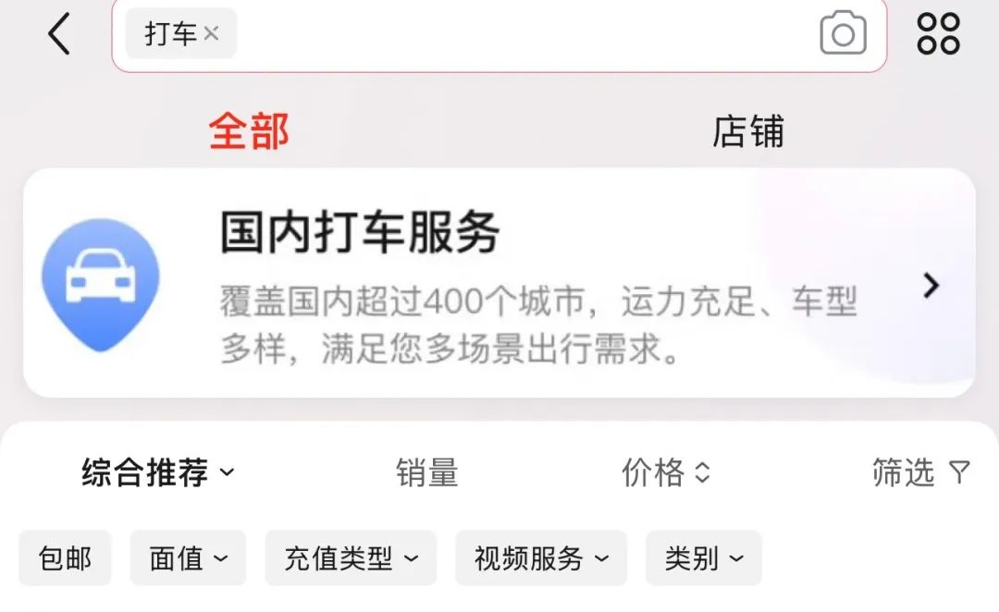The height and width of the screenshot is (612, 999).
Task: Expand the 类别 dropdown
Action: click(703, 557)
